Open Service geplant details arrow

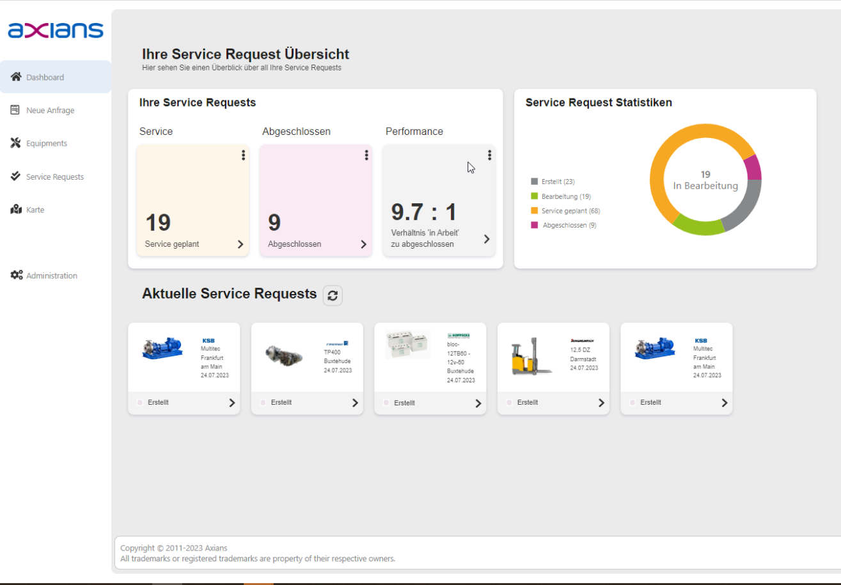coord(240,244)
